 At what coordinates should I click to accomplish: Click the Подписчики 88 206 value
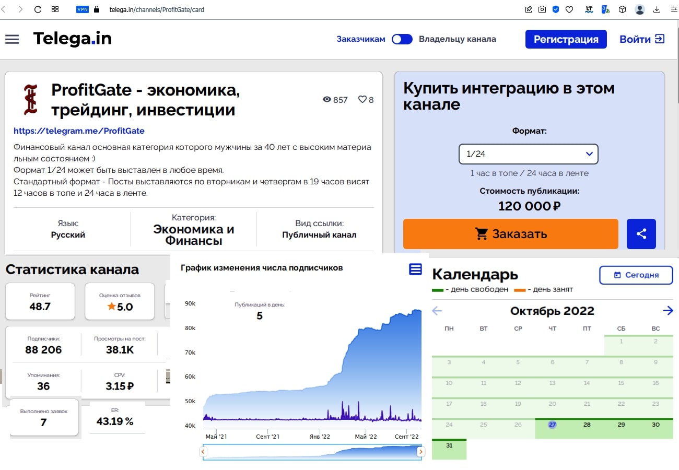coord(43,350)
